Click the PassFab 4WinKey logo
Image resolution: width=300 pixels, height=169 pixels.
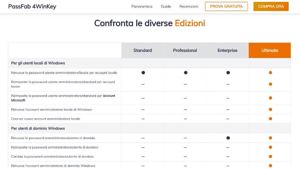[x=32, y=6]
